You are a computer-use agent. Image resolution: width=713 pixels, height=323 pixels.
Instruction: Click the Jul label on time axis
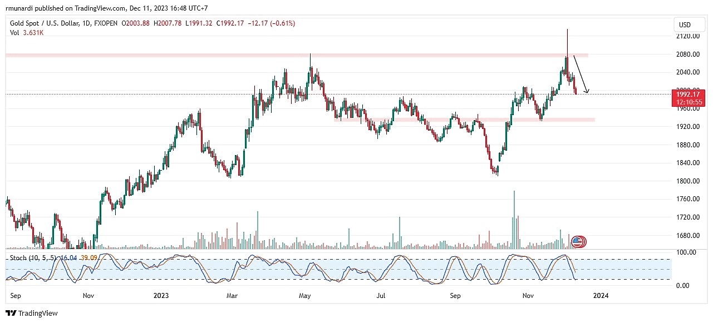(x=381, y=296)
